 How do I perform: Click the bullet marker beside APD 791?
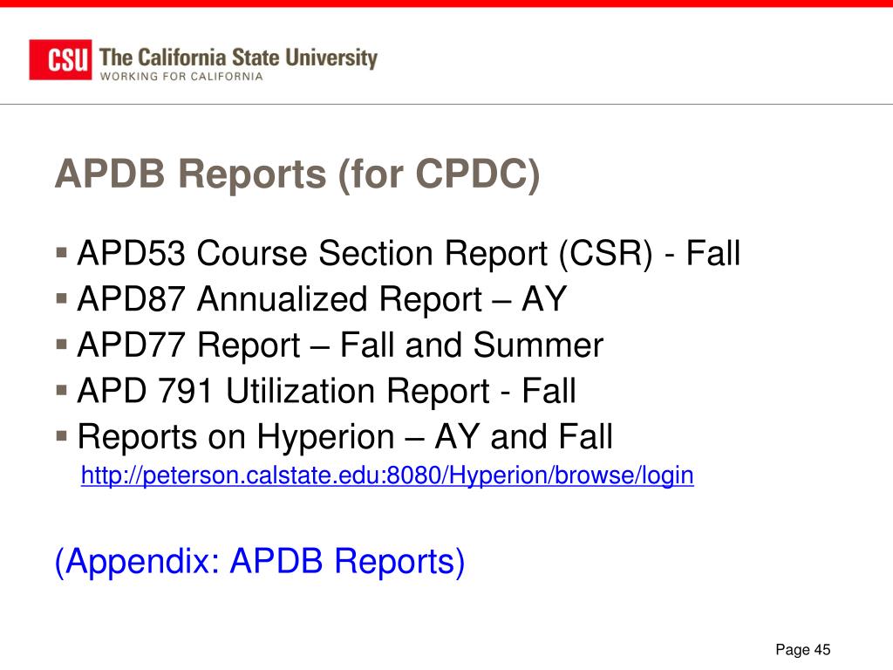tap(62, 390)
